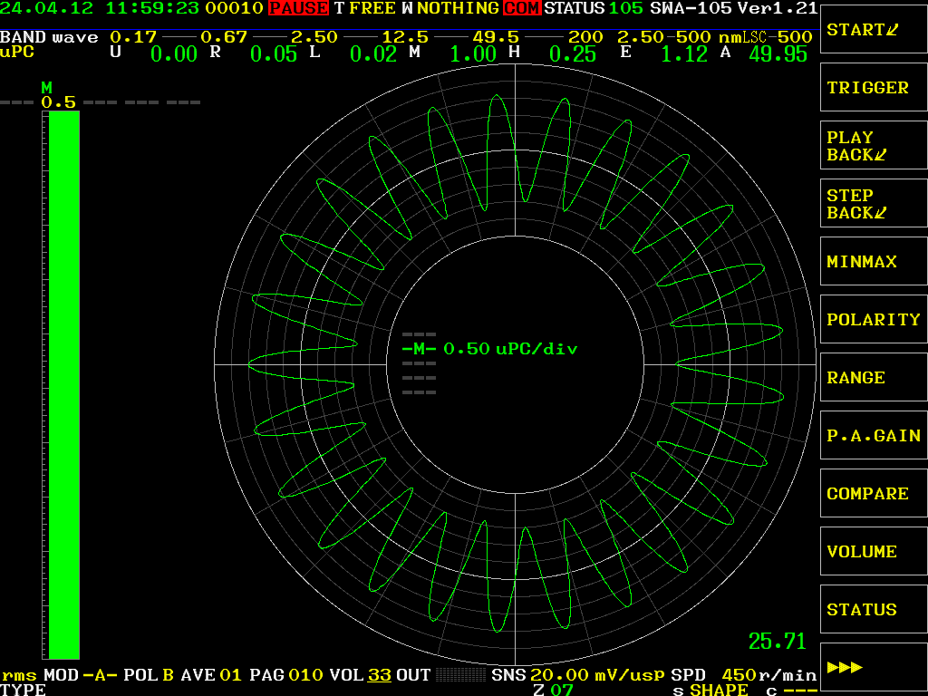Click the POL B setting
The width and height of the screenshot is (928, 696).
click(x=149, y=675)
